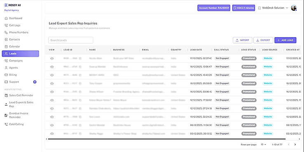This screenshot has height=152, width=304.
Task: View the lead dated 16/12/2025, 13:06:47 via eye icon
Action: tap(52, 66)
